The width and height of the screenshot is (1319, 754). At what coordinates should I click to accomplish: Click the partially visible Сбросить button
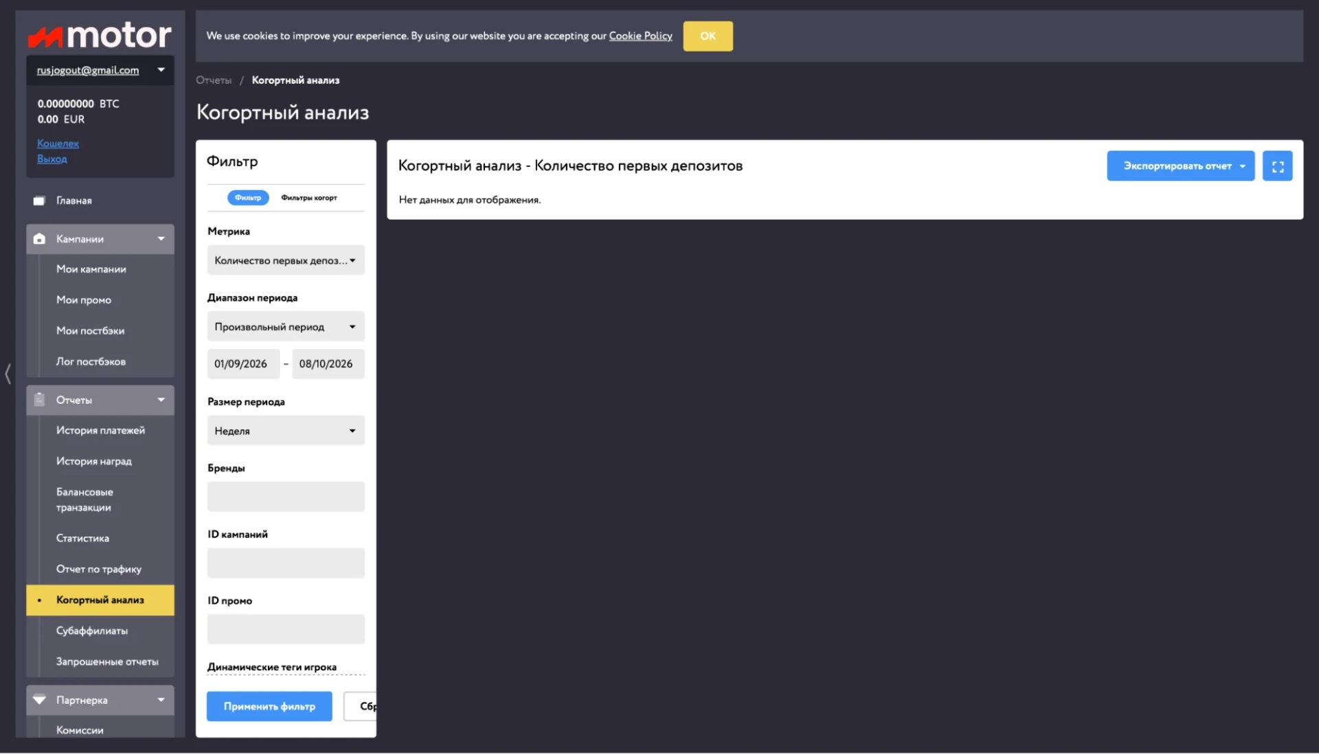[x=361, y=707]
